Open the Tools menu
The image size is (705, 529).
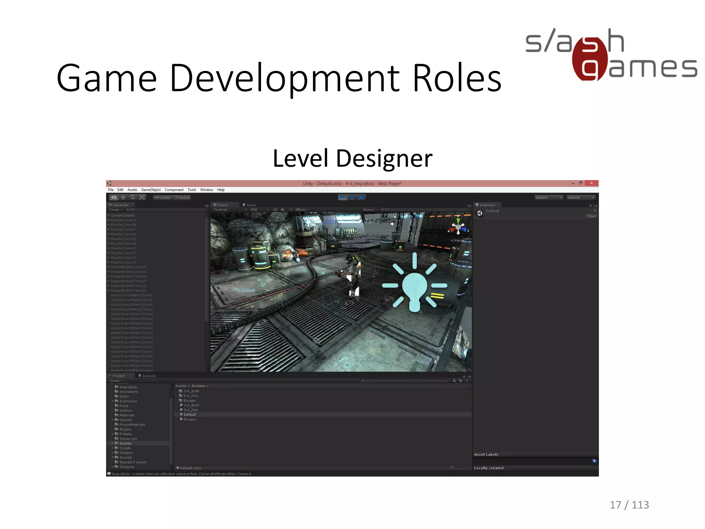pyautogui.click(x=192, y=190)
